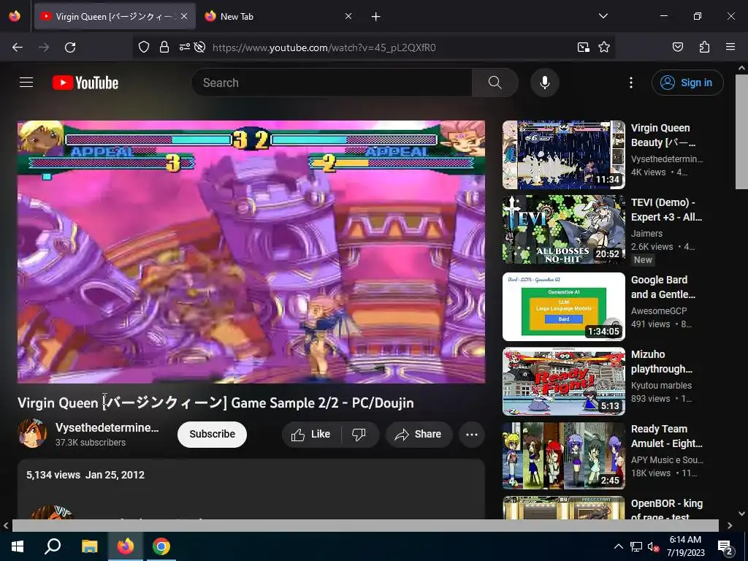
Task: Open OpenBOR - king of rage title
Action: 666,509
